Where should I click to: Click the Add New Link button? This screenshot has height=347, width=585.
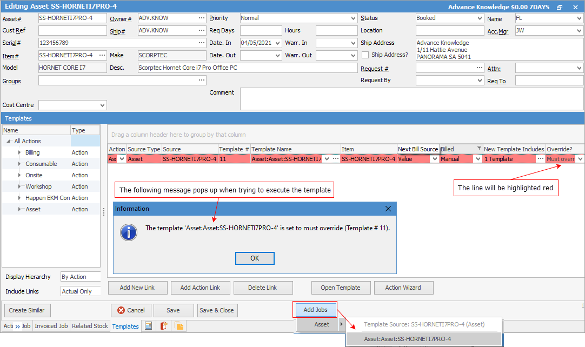click(137, 288)
